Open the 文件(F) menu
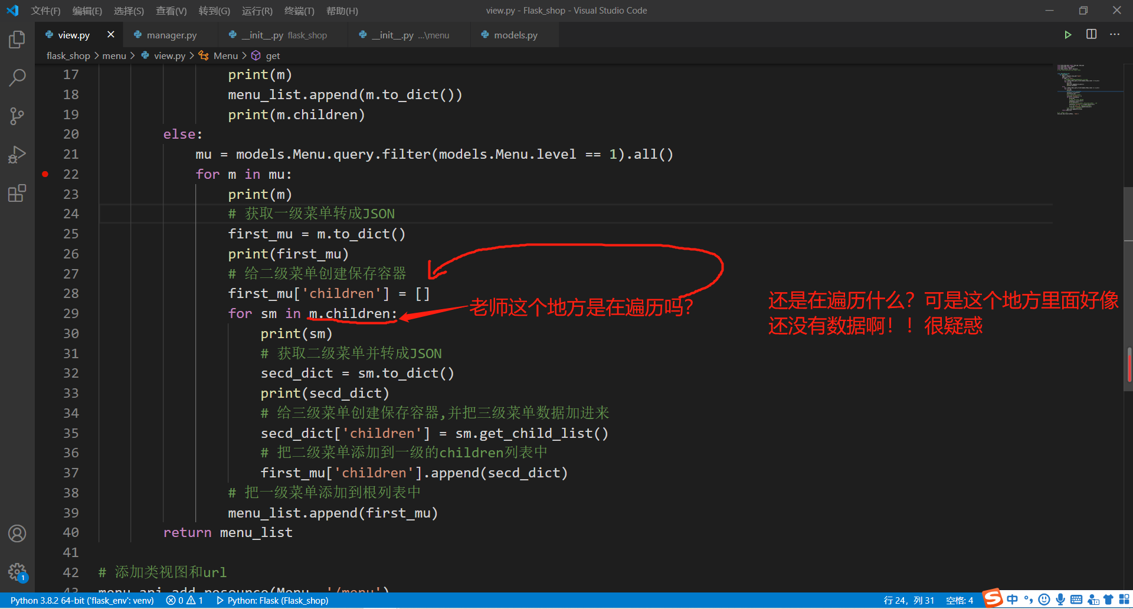This screenshot has height=609, width=1133. 45,11
